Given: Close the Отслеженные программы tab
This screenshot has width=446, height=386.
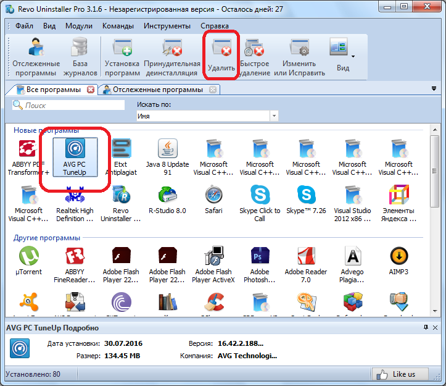Looking at the screenshot, I should point(212,90).
